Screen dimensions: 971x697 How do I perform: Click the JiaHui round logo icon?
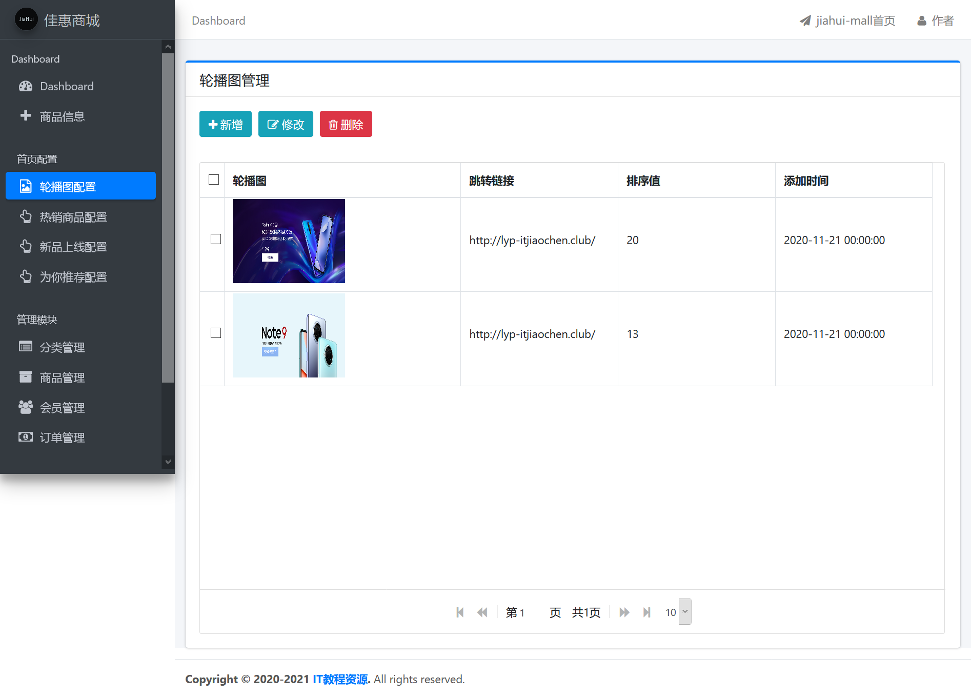click(26, 19)
